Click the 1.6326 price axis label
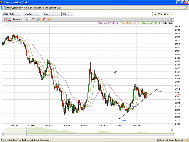The width and height of the screenshot is (189, 142). 177,27
